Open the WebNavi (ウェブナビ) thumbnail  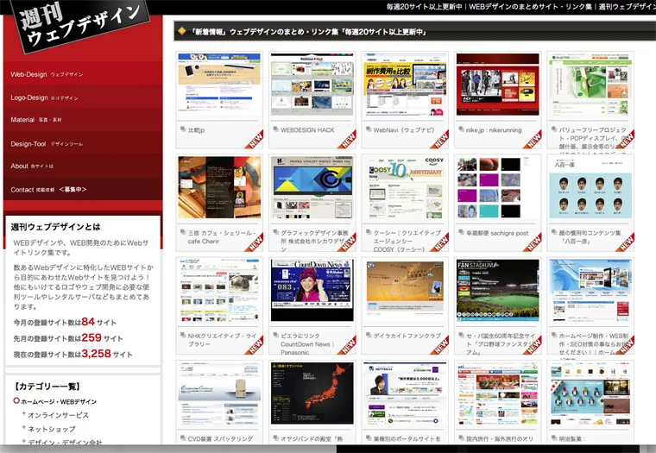coord(405,85)
